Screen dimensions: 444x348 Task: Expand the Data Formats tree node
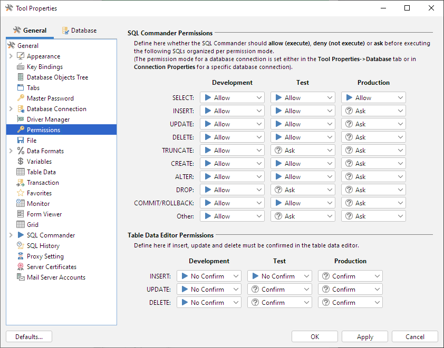[x=11, y=151]
